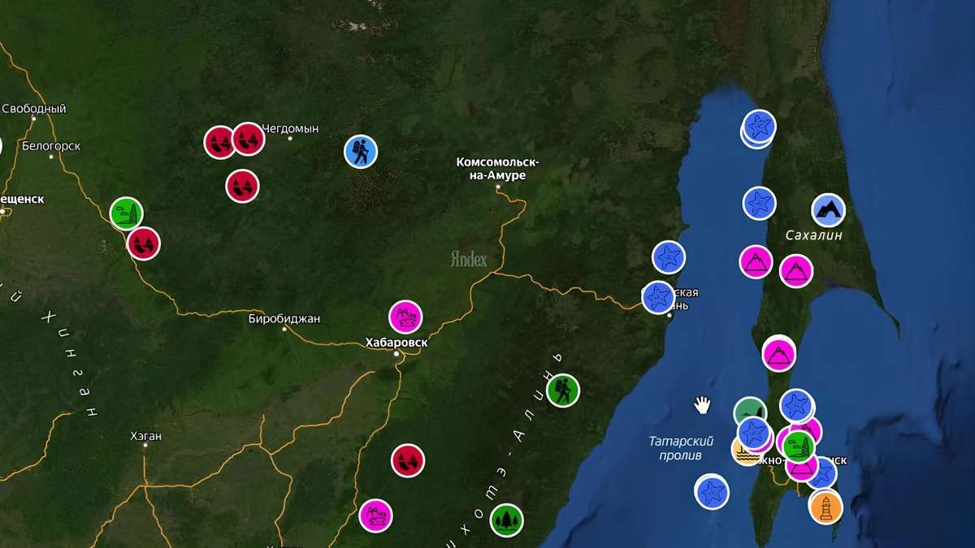Open the orange lighthouse marker on Sakhalin
This screenshot has height=548, width=975.
coord(825,507)
